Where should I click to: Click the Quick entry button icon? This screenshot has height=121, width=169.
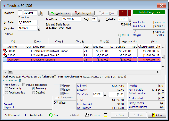[53, 13]
